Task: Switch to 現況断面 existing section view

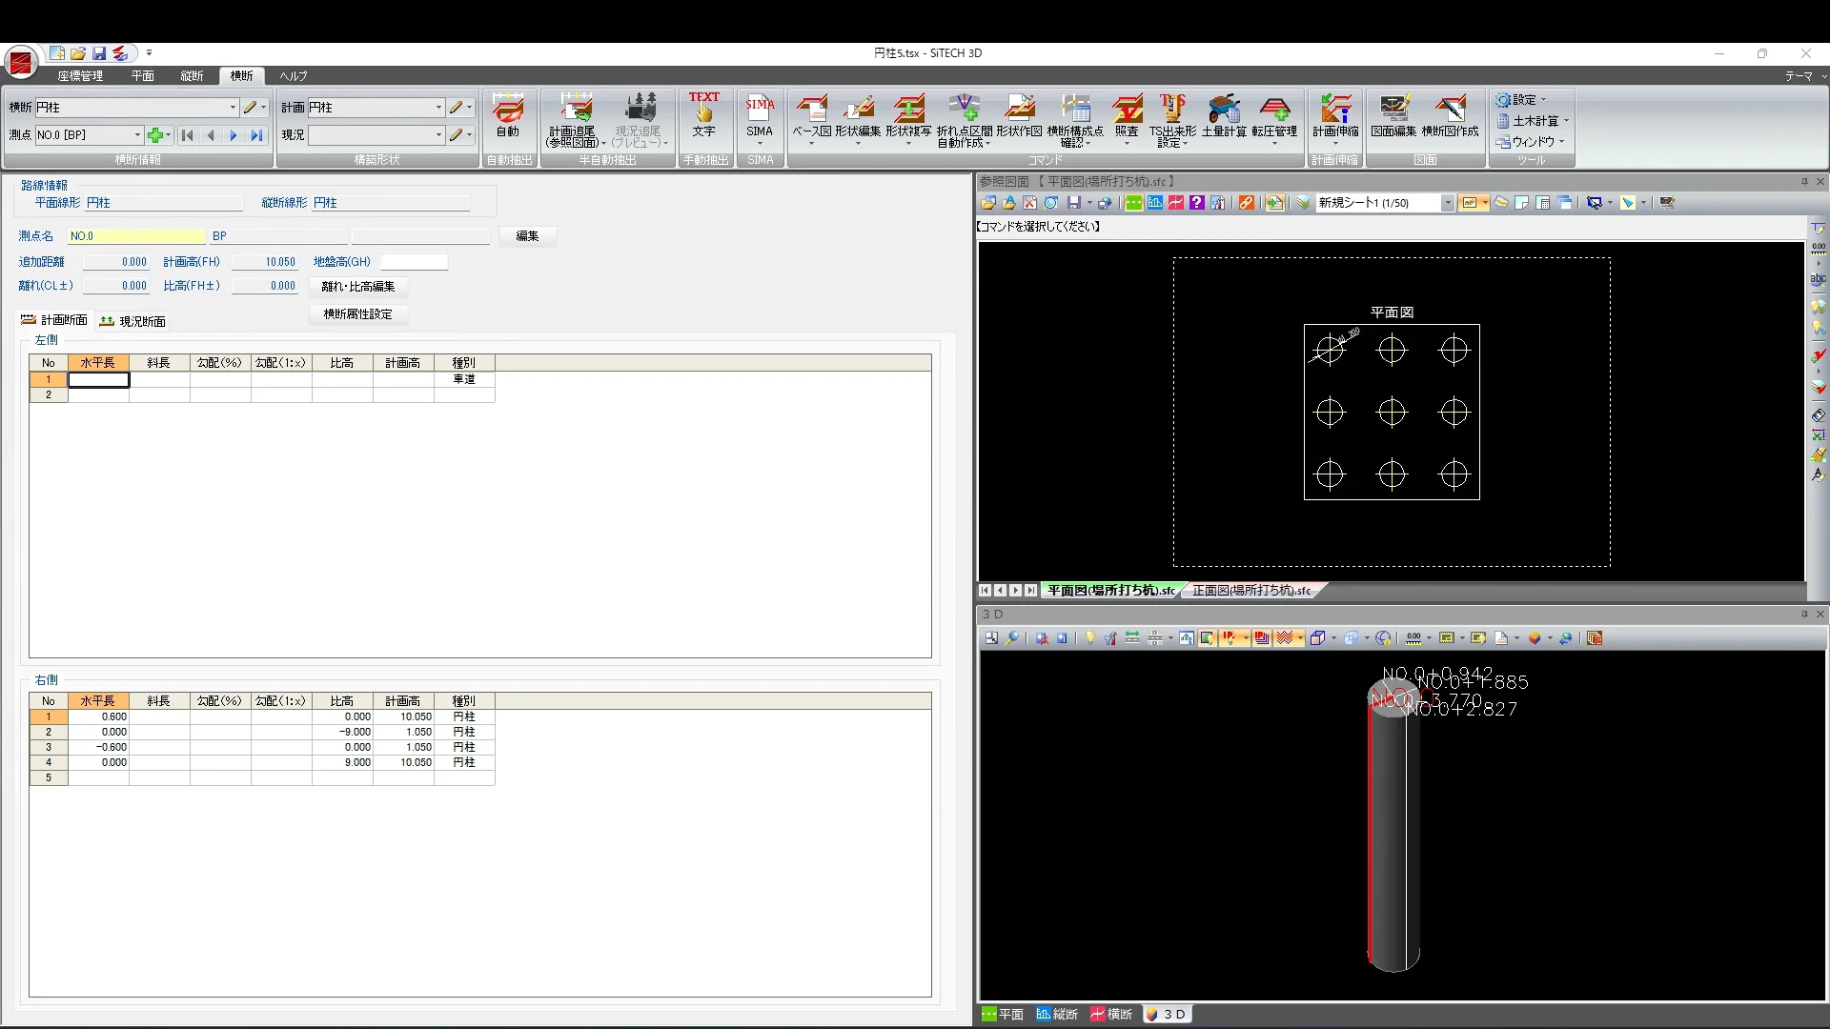Action: pyautogui.click(x=132, y=321)
